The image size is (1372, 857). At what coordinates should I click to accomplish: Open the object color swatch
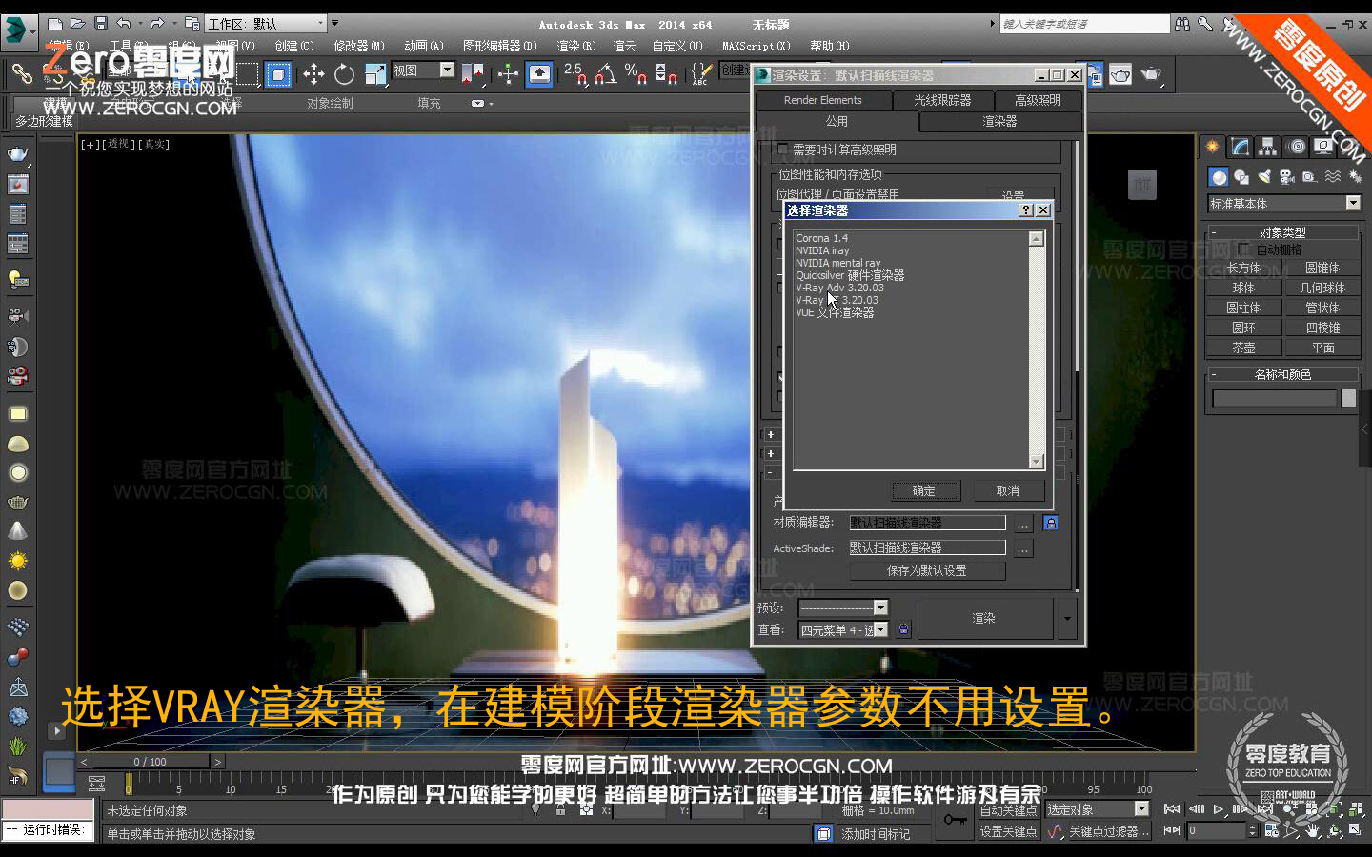[x=1348, y=399]
